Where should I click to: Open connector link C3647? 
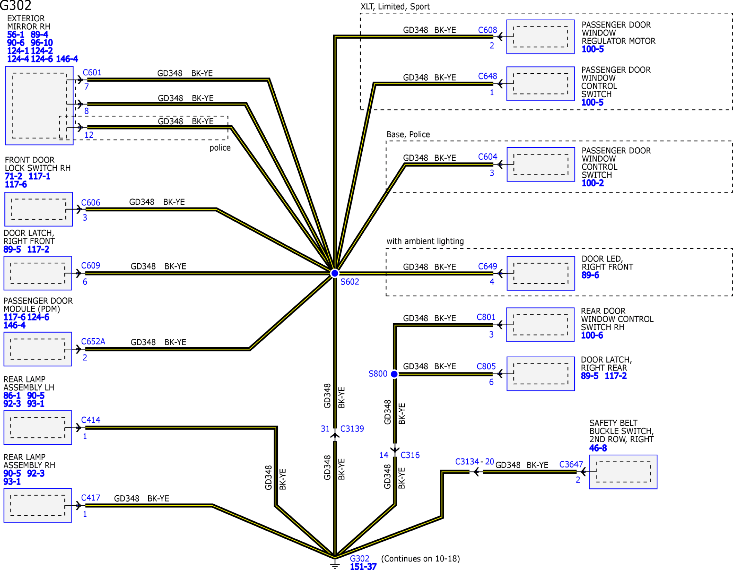(571, 464)
